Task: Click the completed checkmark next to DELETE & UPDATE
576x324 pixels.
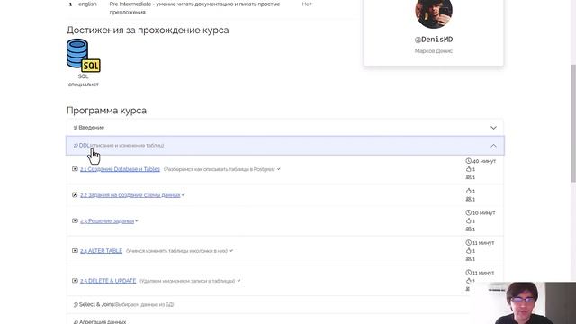Action: coord(238,281)
